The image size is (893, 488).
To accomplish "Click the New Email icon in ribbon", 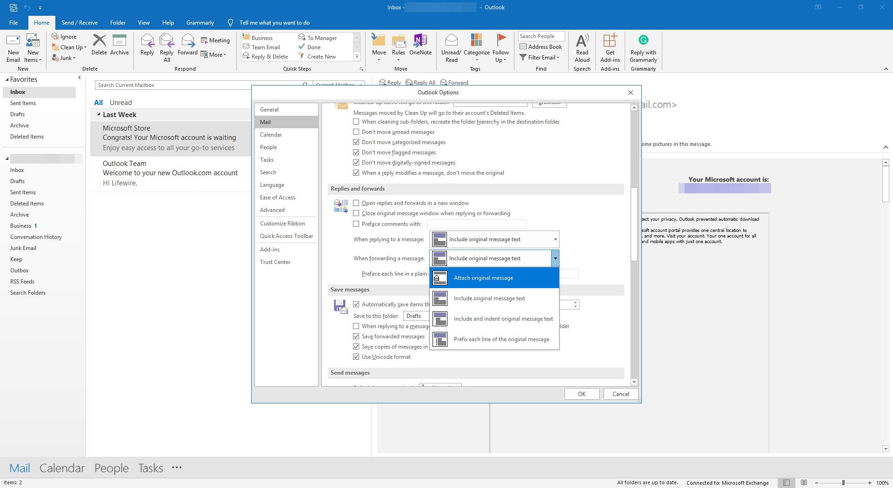I will pyautogui.click(x=13, y=48).
